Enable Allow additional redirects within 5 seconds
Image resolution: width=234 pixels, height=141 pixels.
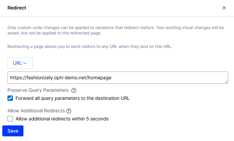pos(10,119)
